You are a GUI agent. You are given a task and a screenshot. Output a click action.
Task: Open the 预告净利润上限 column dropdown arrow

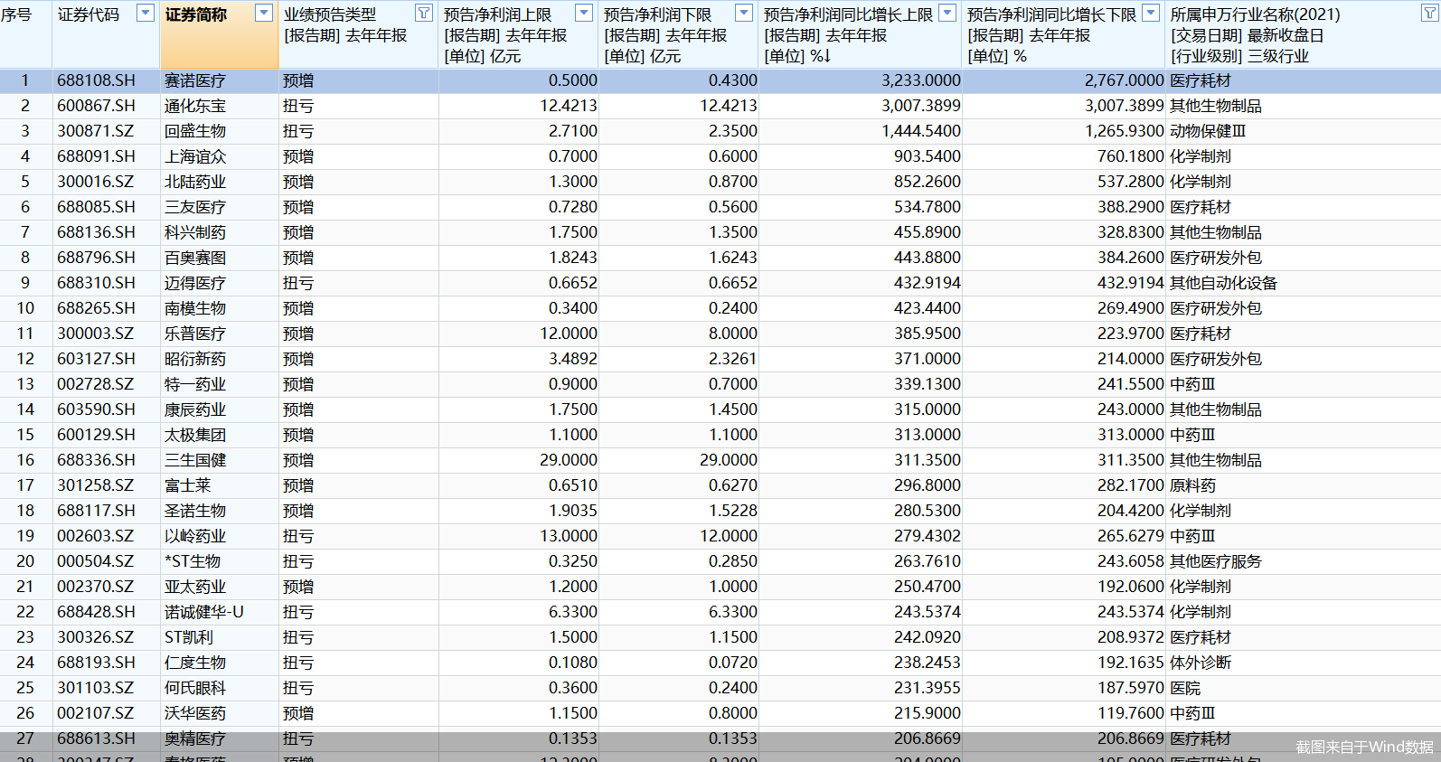584,13
